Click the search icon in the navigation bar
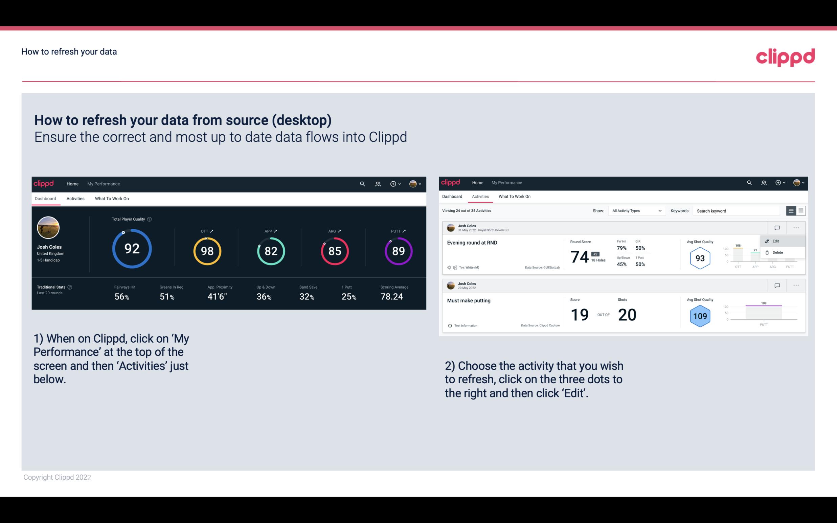The height and width of the screenshot is (523, 837). [362, 184]
